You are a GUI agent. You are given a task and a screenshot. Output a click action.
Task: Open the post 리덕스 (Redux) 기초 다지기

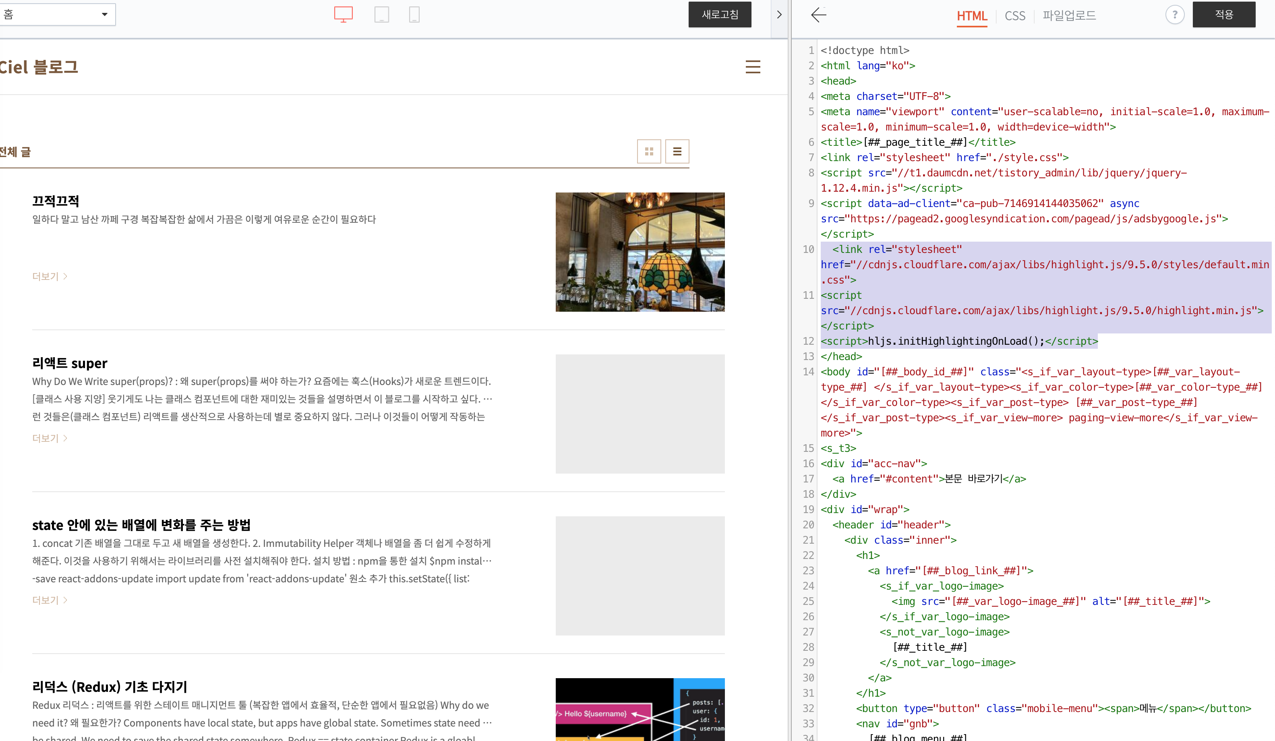110,687
